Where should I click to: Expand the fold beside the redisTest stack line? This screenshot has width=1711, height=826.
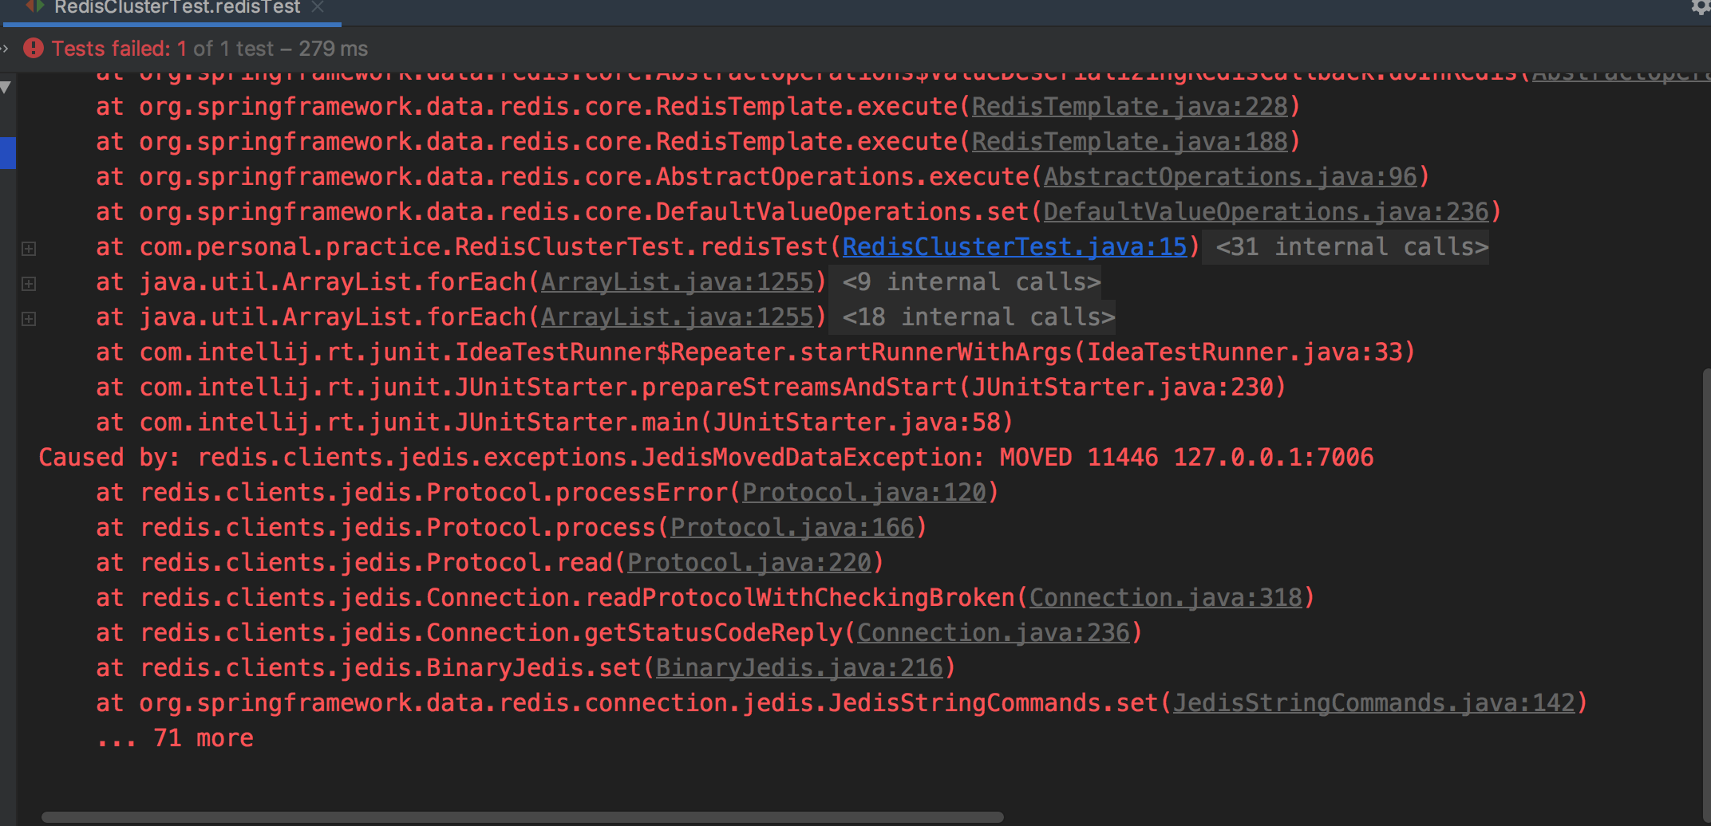click(29, 248)
